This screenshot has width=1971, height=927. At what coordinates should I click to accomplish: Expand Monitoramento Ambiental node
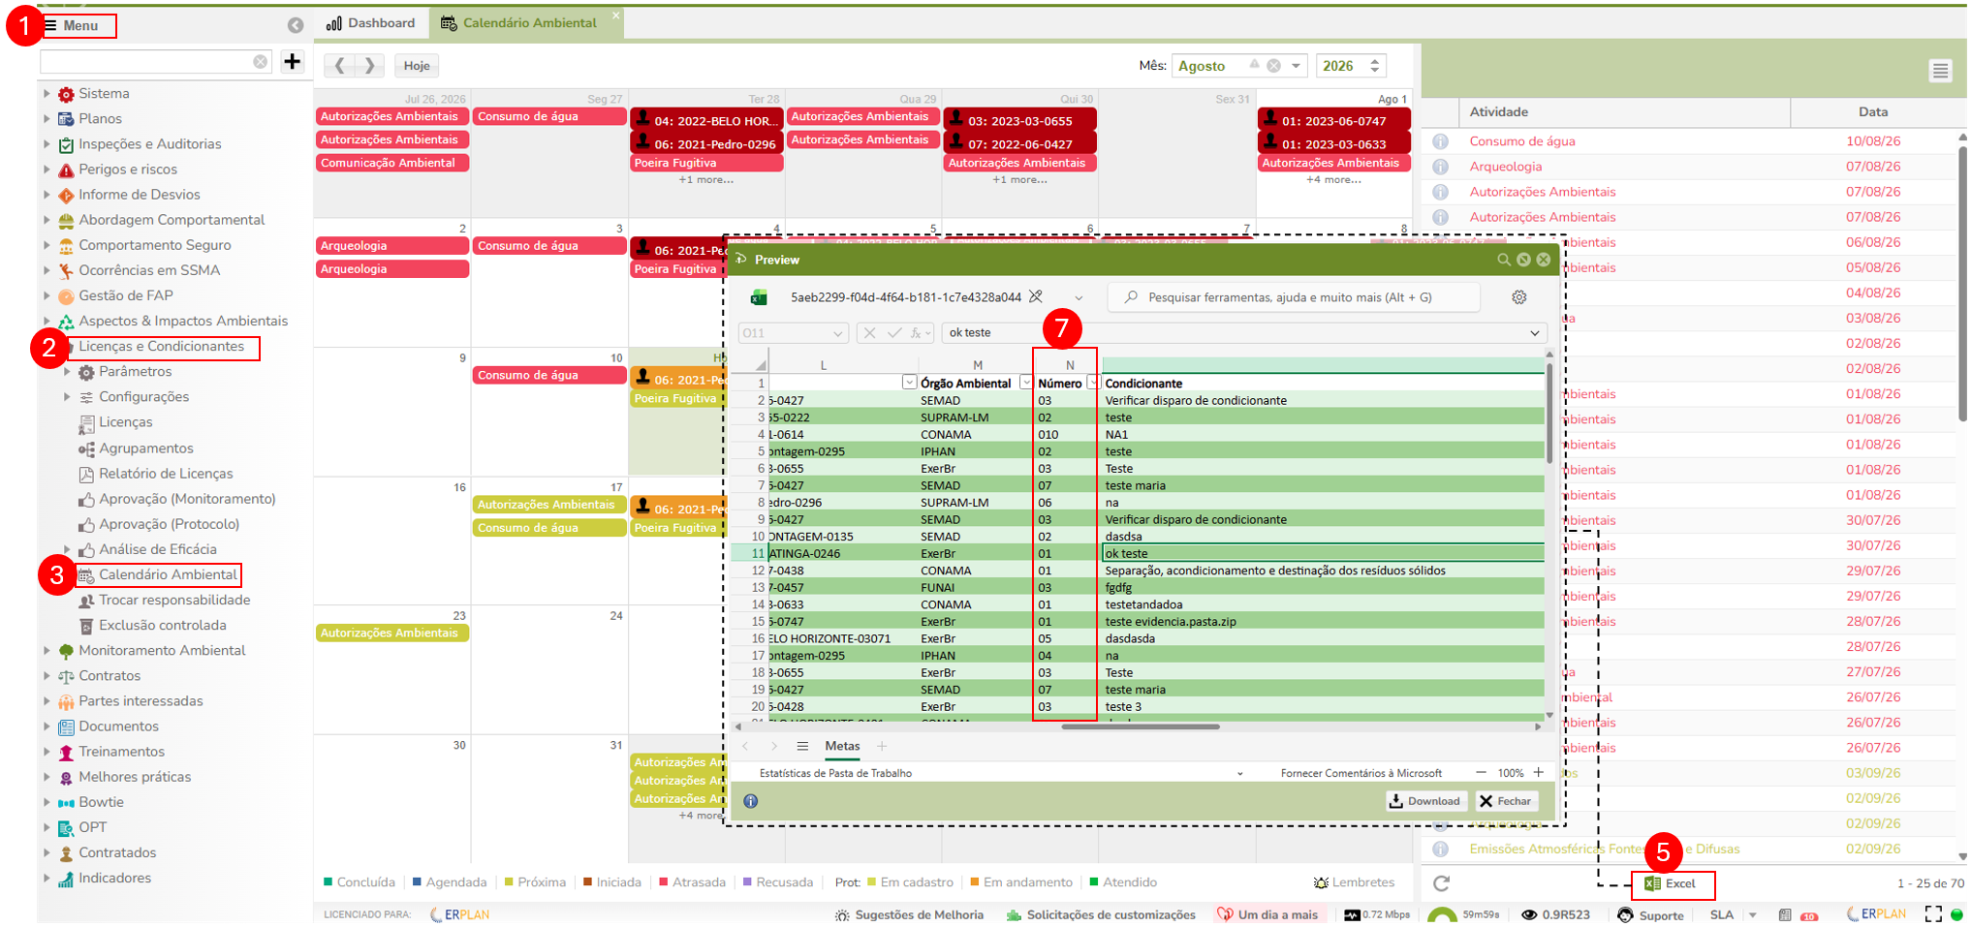(x=47, y=651)
